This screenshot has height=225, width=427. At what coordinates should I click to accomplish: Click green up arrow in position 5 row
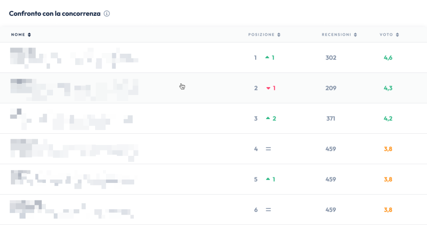coord(268,179)
